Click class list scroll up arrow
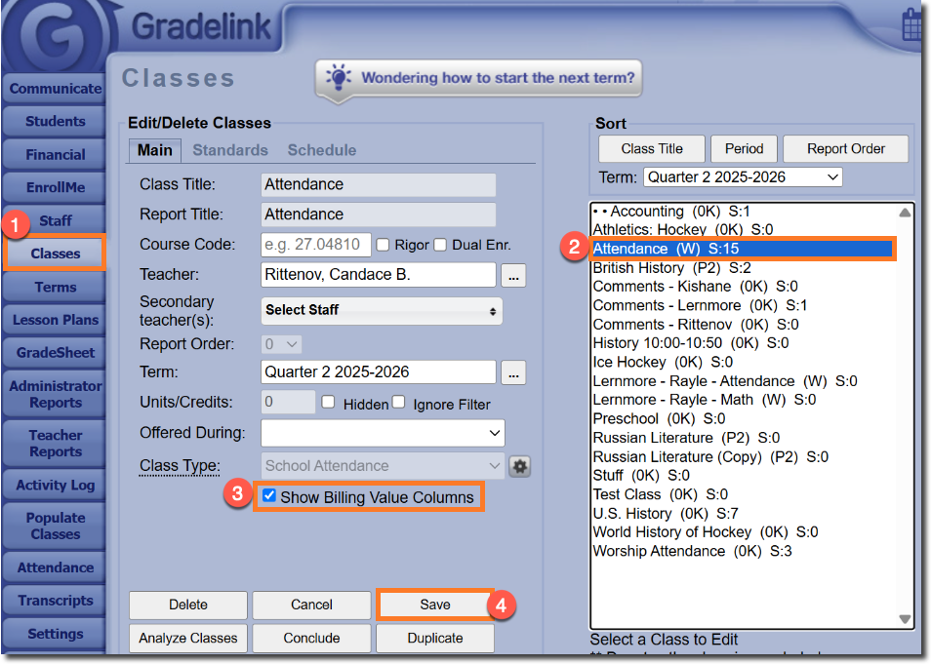Viewport: 931px width, 664px height. coord(905,213)
